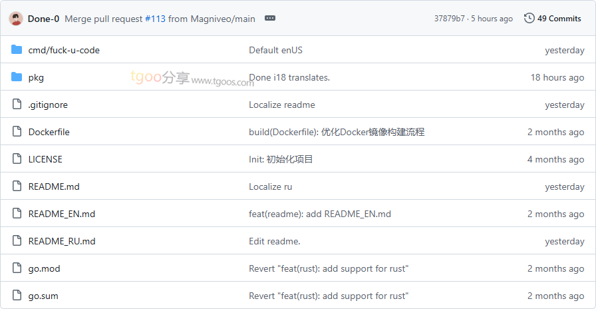Click the cmd/fuck-u-code folder icon
Image resolution: width=596 pixels, height=309 pixels.
click(x=17, y=50)
